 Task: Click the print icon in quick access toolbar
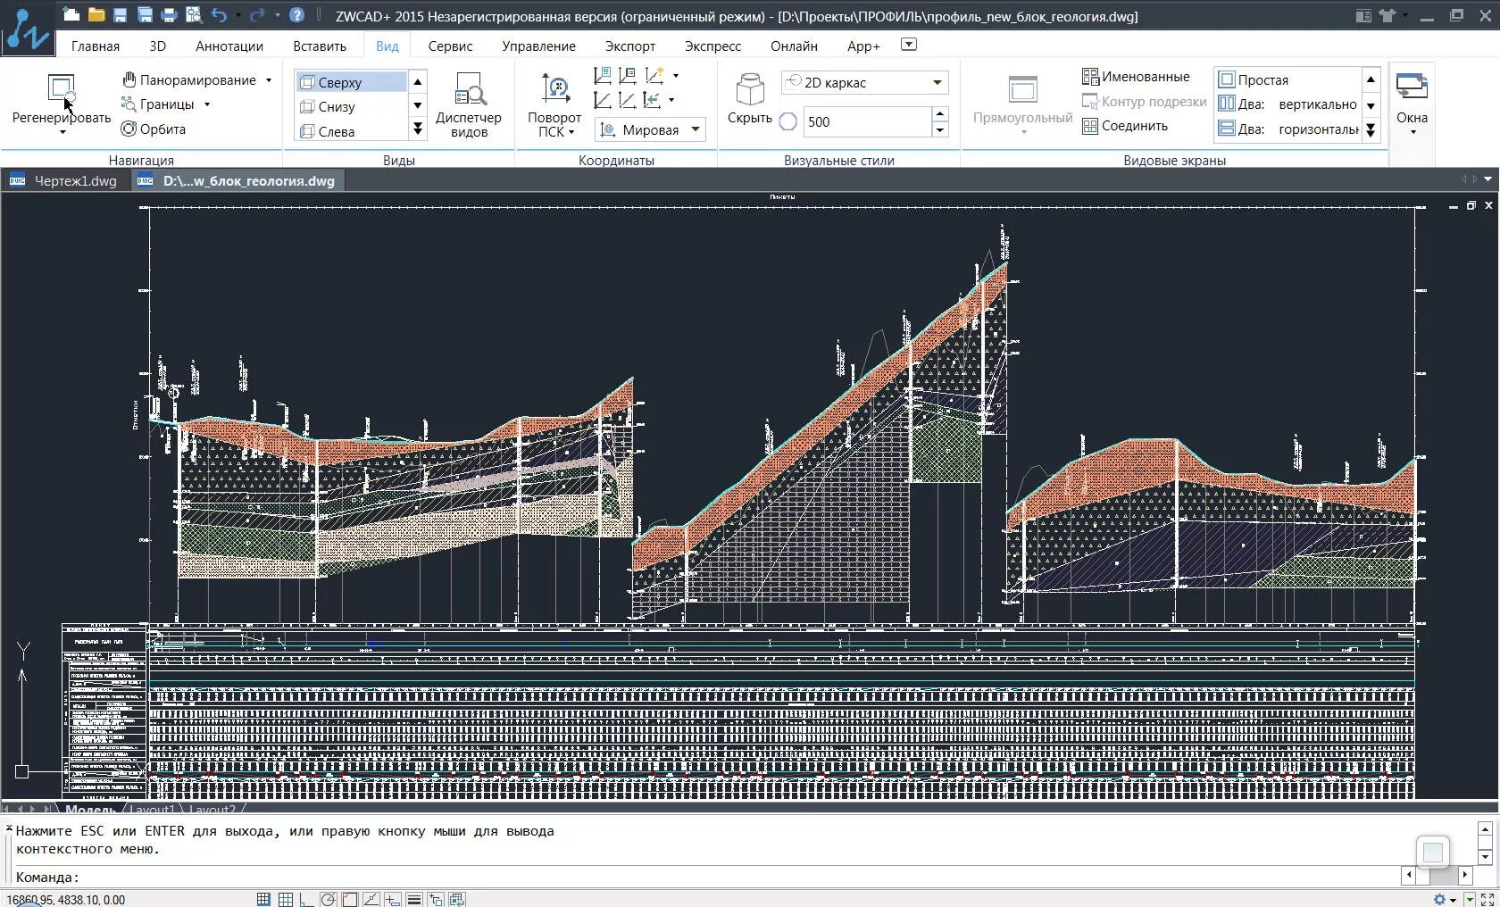pos(169,15)
